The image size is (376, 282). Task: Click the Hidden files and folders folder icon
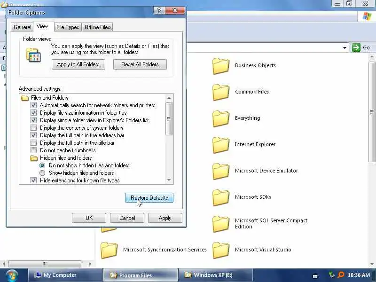coord(34,158)
